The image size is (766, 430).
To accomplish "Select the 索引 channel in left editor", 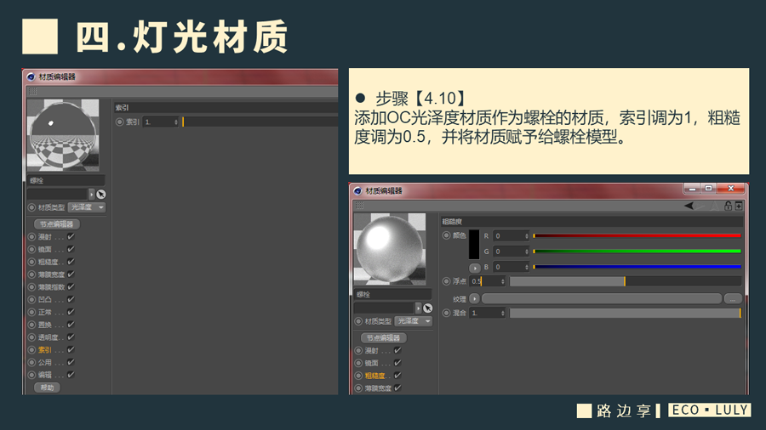I will tap(45, 349).
